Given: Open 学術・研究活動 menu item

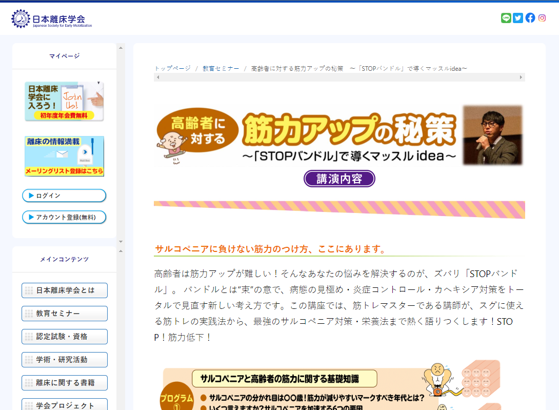Looking at the screenshot, I should (x=65, y=360).
